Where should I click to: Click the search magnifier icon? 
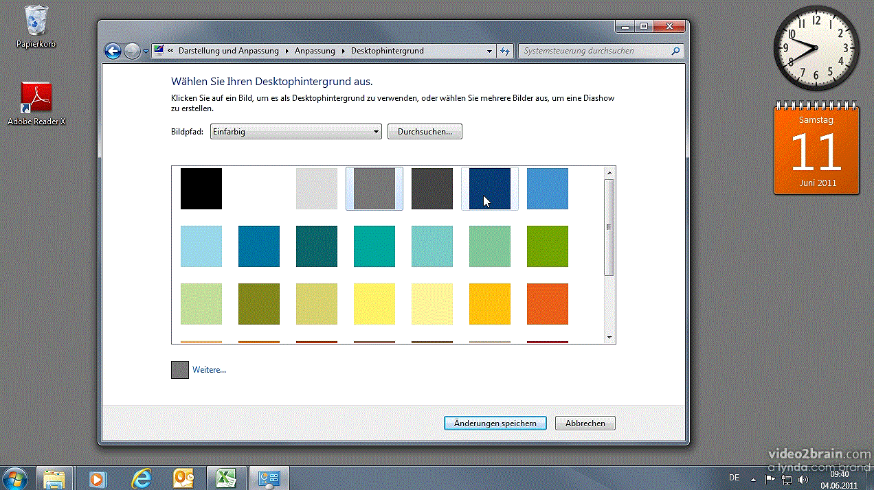pyautogui.click(x=675, y=51)
